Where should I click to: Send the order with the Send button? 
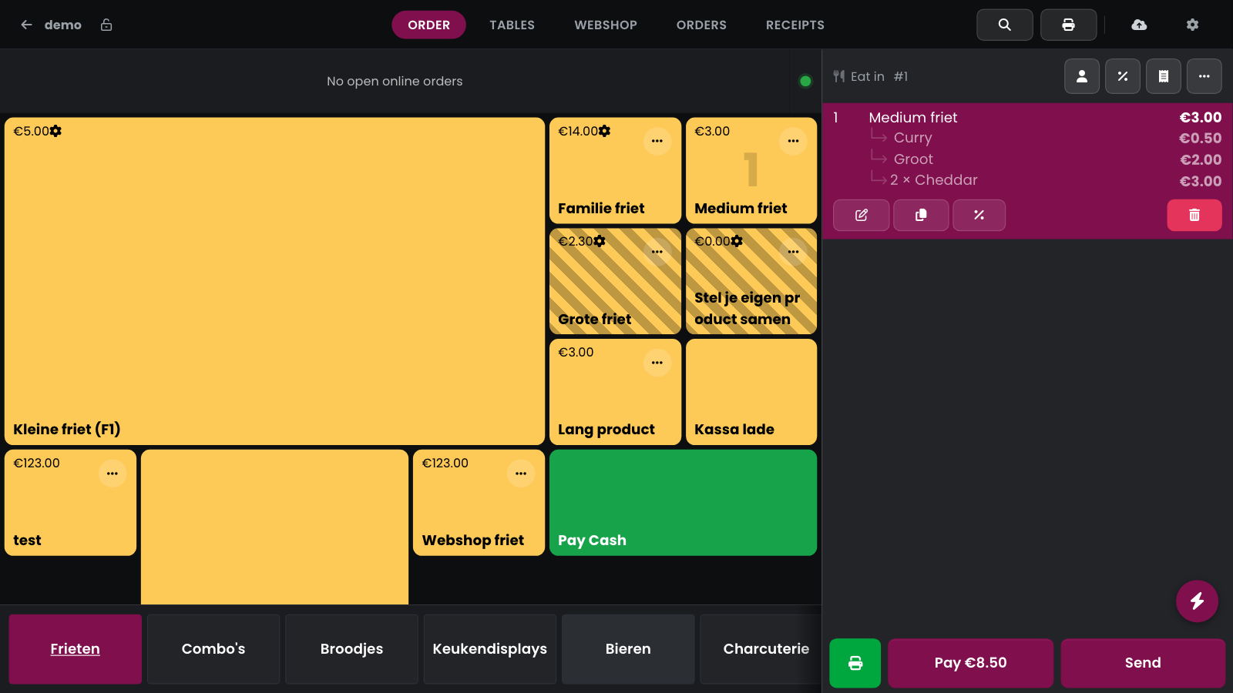(x=1143, y=663)
